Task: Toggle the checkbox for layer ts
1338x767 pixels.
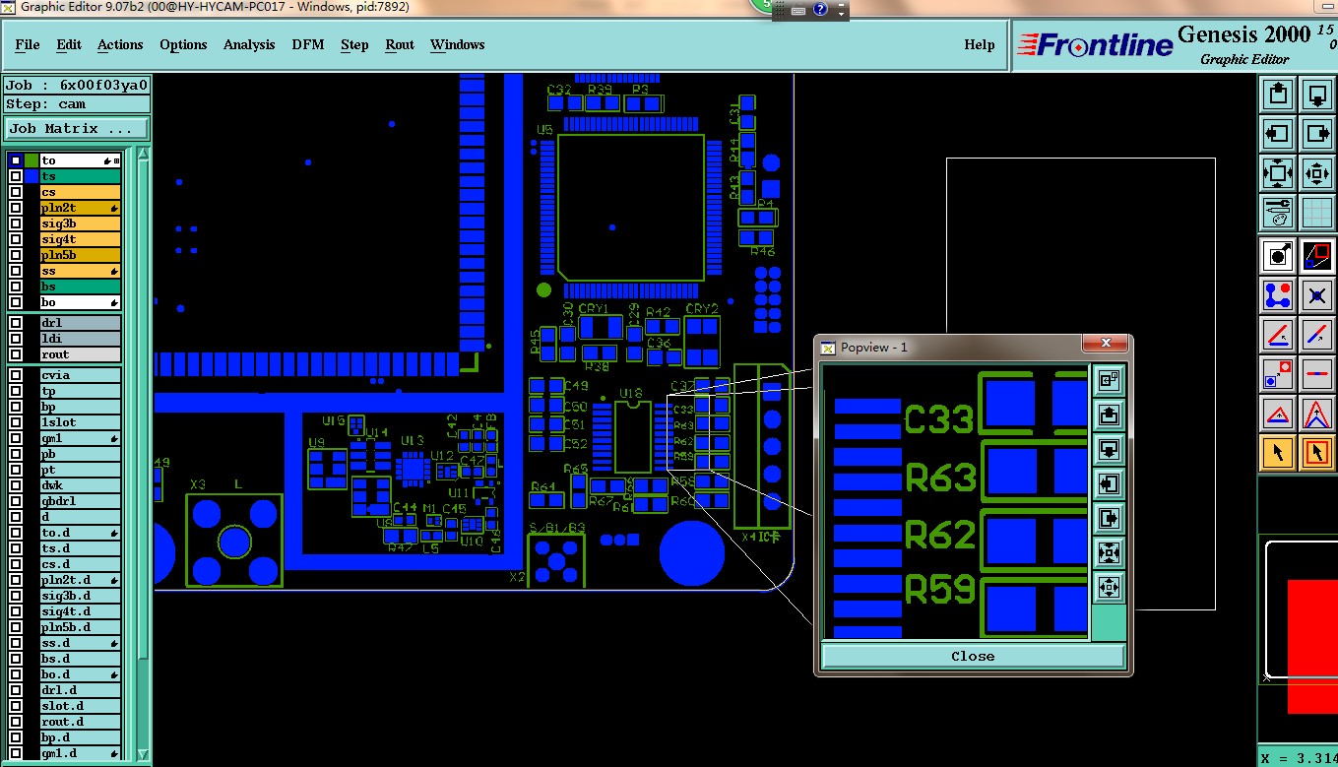Action: click(16, 176)
